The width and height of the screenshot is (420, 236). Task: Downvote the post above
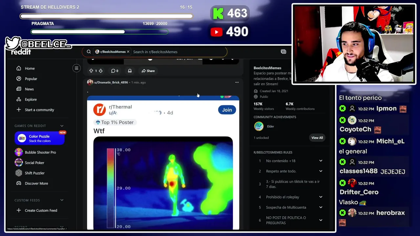tap(101, 71)
